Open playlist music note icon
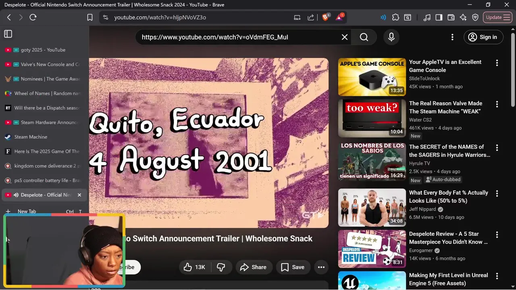This screenshot has width=516, height=290. pyautogui.click(x=427, y=17)
